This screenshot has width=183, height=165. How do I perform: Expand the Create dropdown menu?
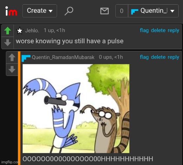pyautogui.click(x=40, y=11)
